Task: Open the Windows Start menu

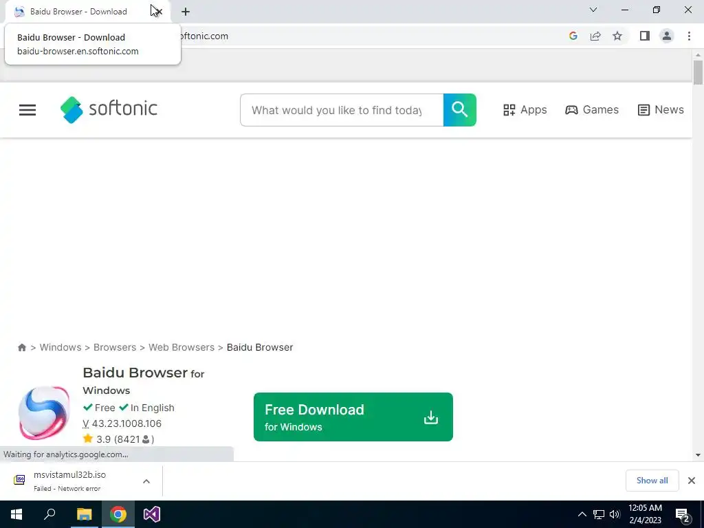Action: click(x=16, y=514)
